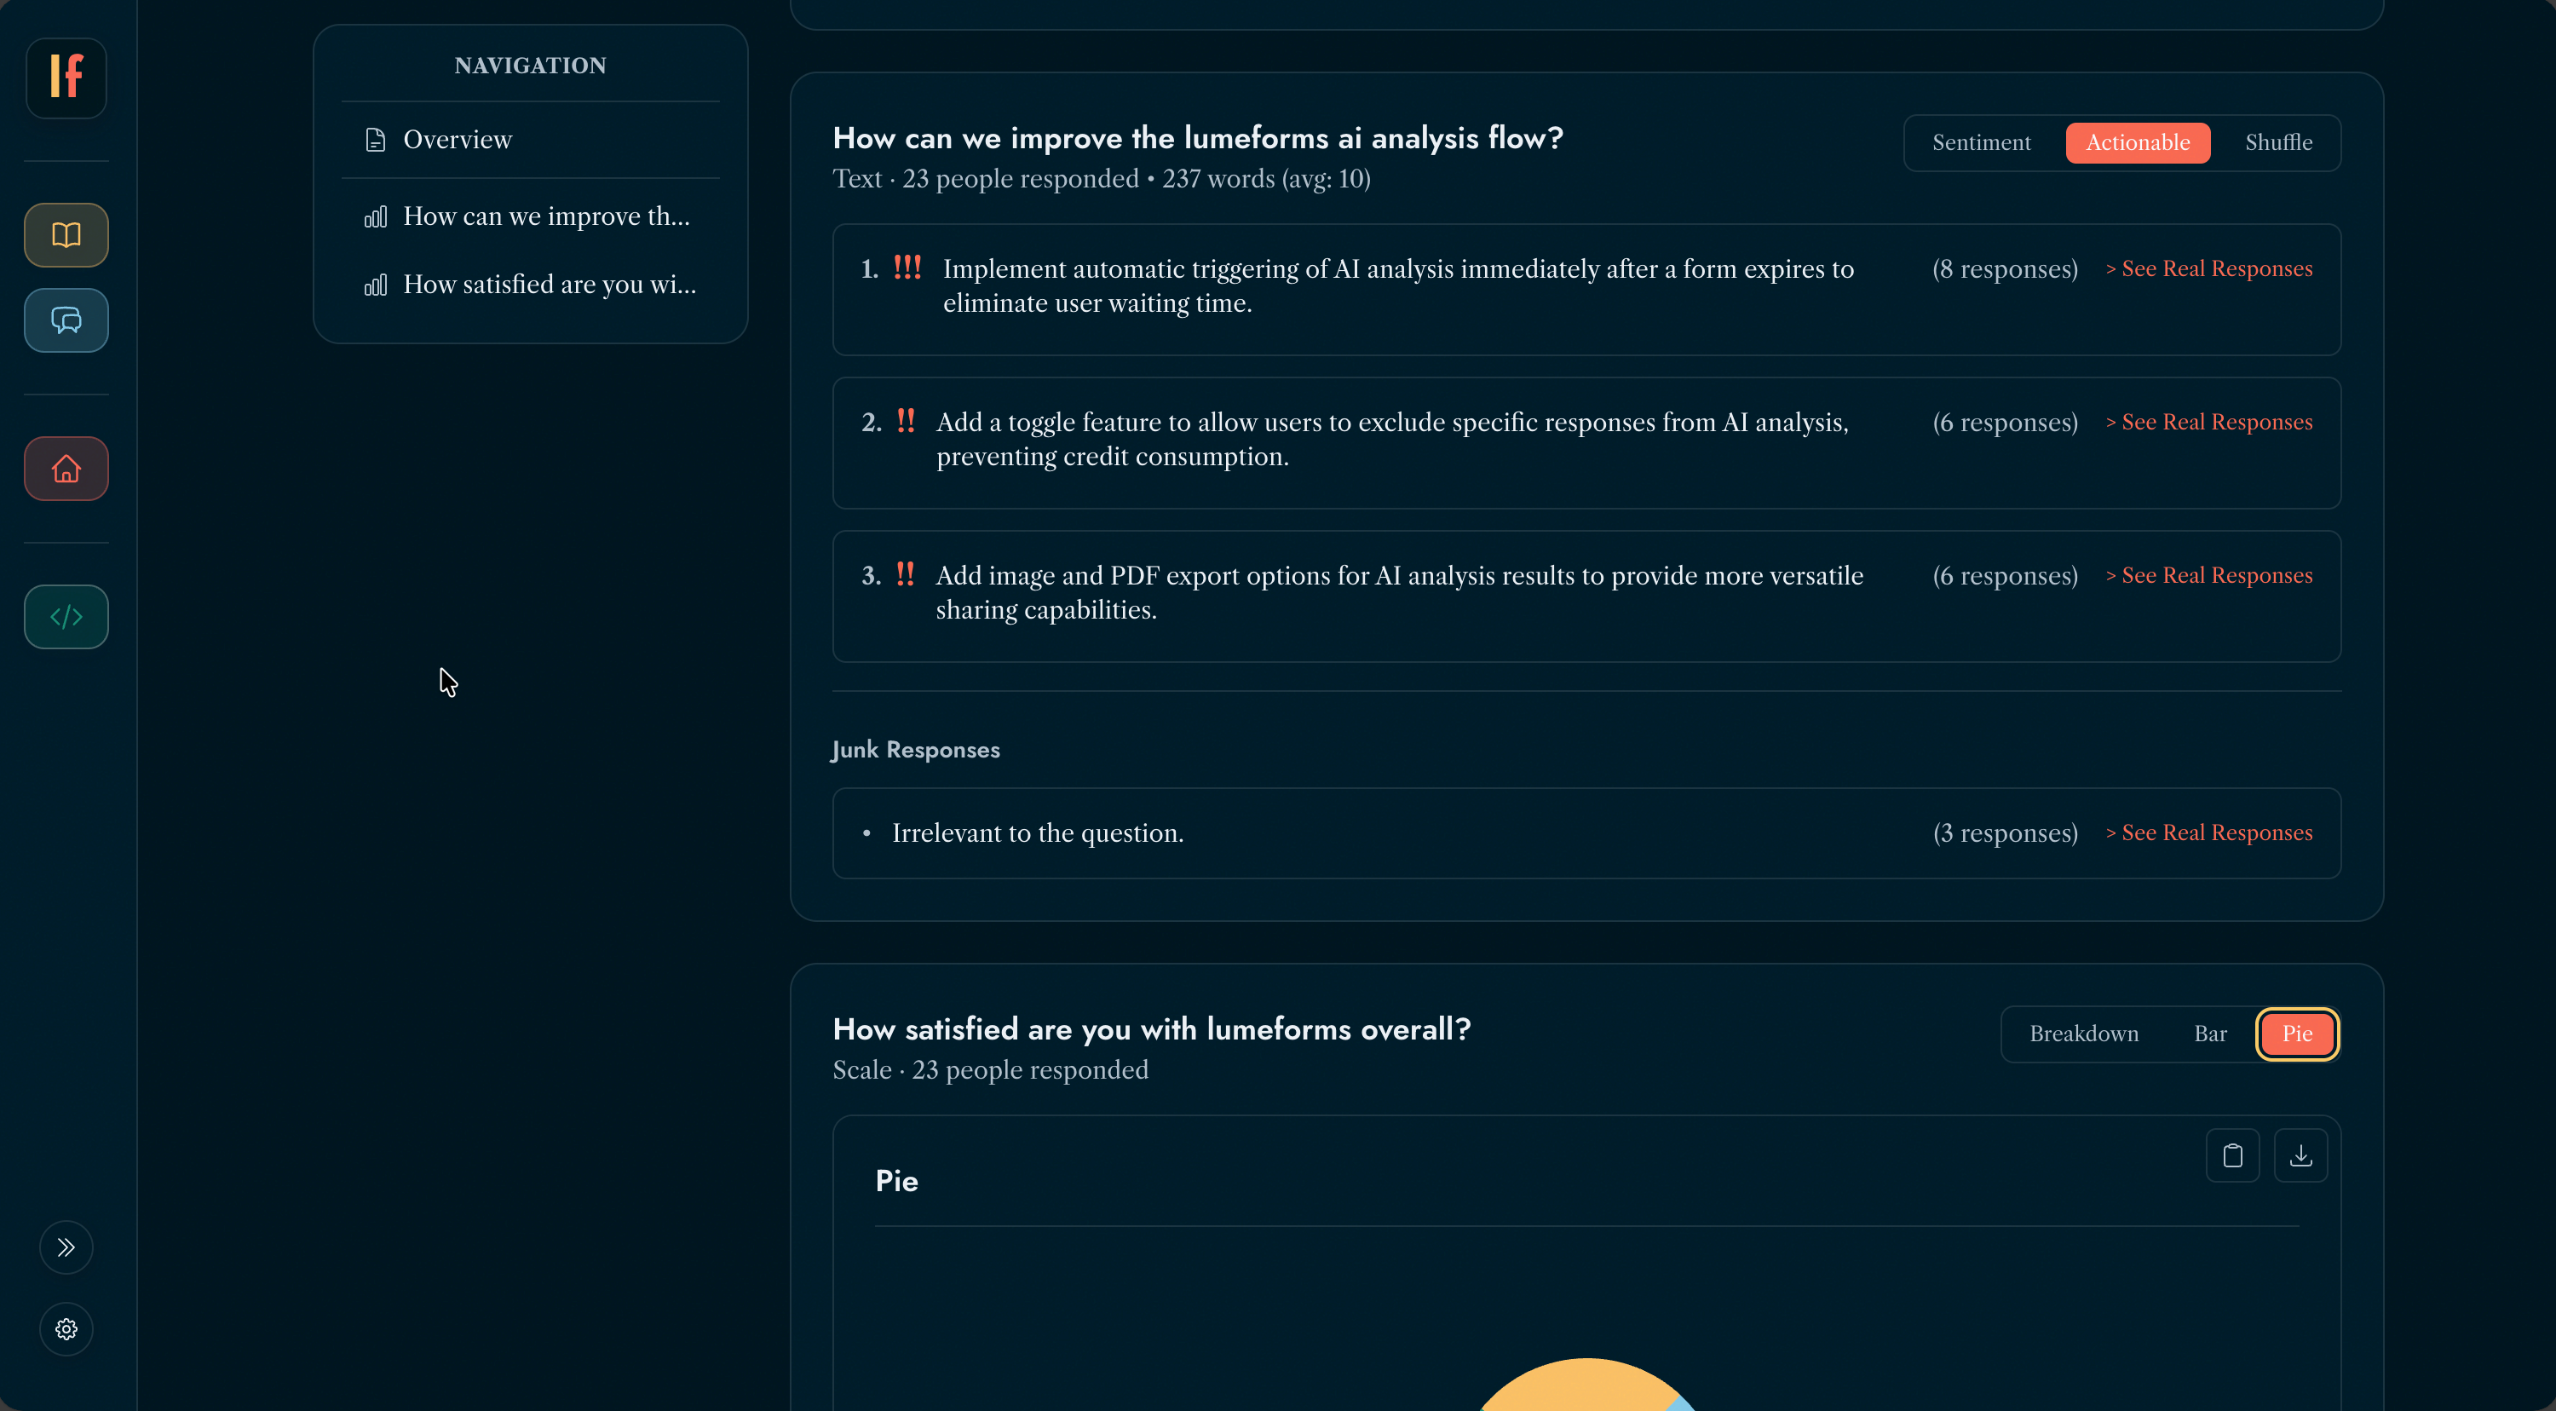The width and height of the screenshot is (2556, 1411).
Task: Expand See Real Responses under Junk Responses
Action: coord(2208,832)
